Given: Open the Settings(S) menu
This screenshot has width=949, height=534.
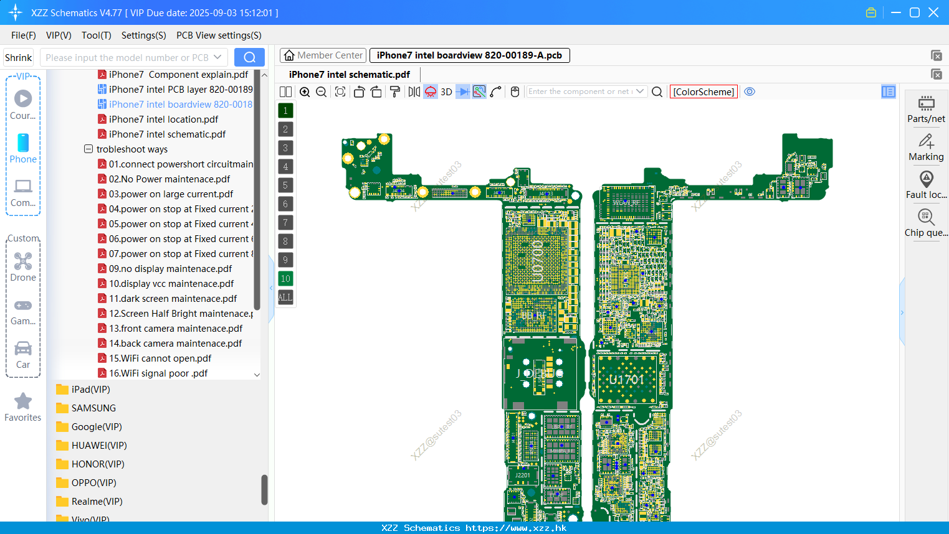Looking at the screenshot, I should (x=144, y=35).
